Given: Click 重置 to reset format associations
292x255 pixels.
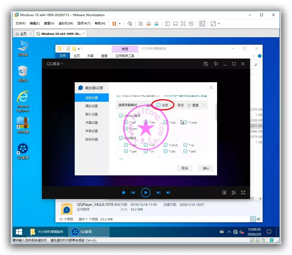Looking at the screenshot, I should click(x=193, y=105).
